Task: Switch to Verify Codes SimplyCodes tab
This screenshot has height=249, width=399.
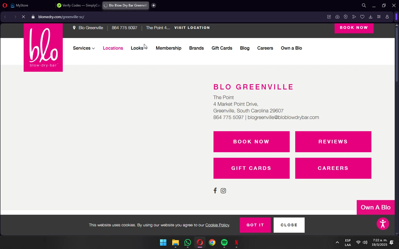Action: point(78,5)
